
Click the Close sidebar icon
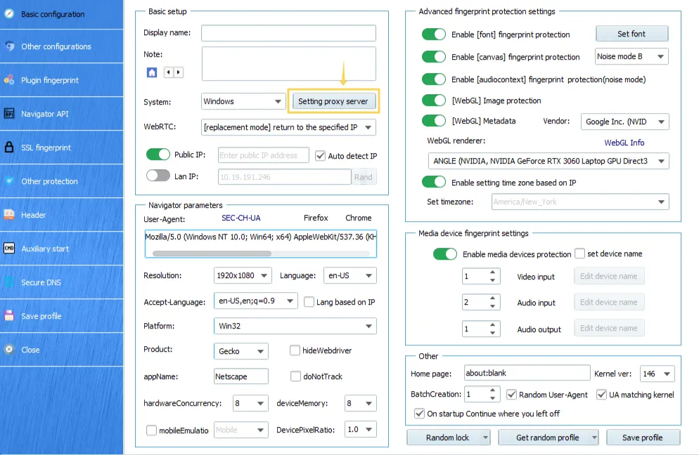9,350
